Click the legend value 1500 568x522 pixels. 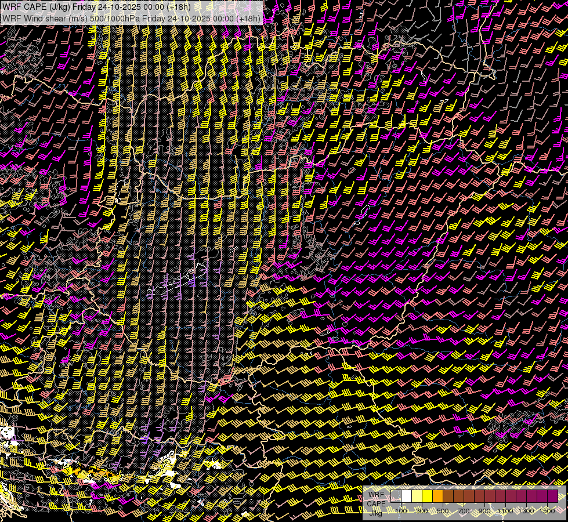coord(547,511)
